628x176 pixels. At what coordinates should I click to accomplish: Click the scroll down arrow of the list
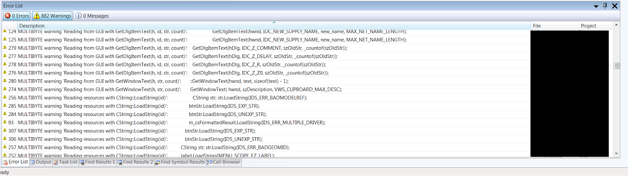[616, 154]
